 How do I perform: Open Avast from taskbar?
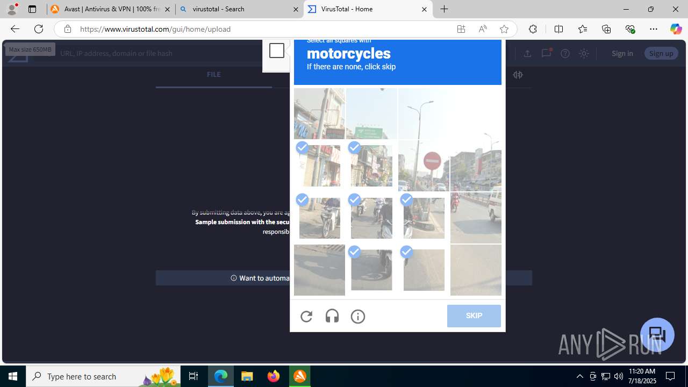[x=300, y=376]
